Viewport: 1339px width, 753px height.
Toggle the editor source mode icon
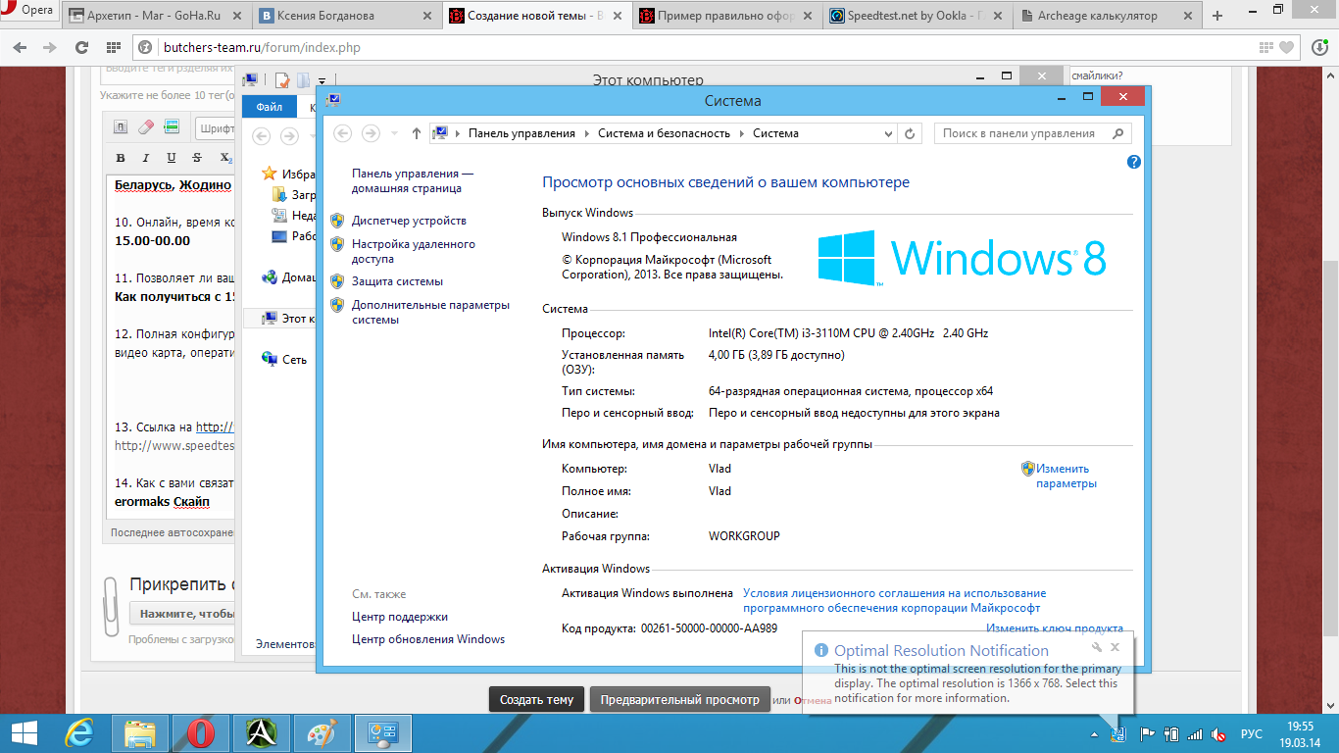pyautogui.click(x=121, y=126)
